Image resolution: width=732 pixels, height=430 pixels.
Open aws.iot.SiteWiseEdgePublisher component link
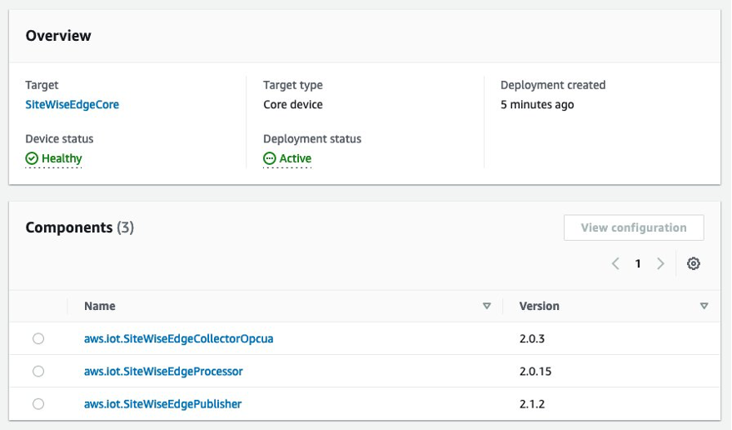pyautogui.click(x=162, y=404)
